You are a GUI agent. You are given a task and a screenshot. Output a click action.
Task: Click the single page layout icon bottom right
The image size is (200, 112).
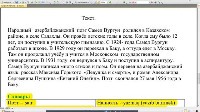[x=182, y=111]
